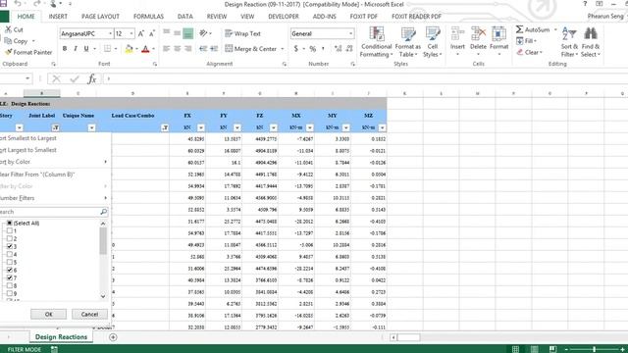This screenshot has height=353, width=628.
Task: Confirm filter with OK button
Action: coord(48,314)
